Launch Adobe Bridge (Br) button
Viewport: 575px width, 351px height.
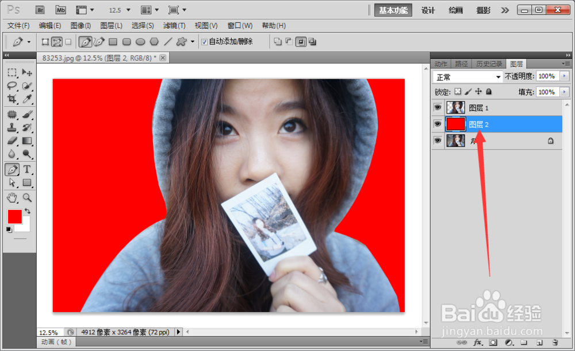40,10
